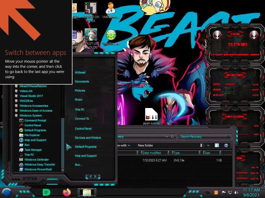
Task: Click the 7/12/2023 6:27 AM date cell
Action: click(x=154, y=160)
